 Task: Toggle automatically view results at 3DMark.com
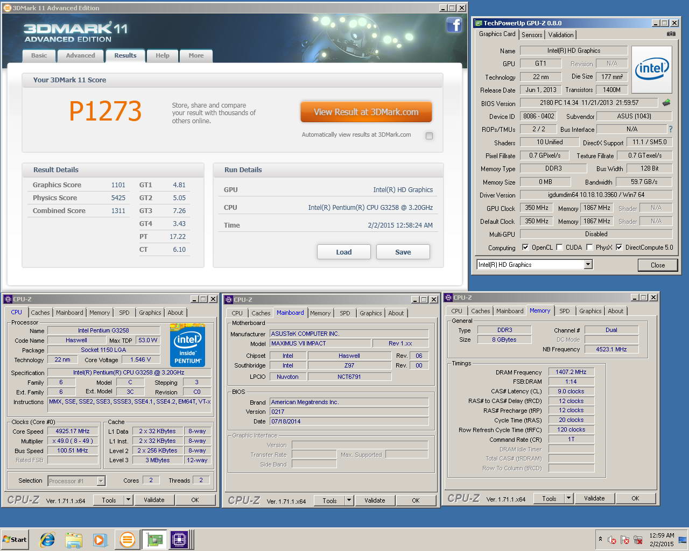tap(429, 136)
